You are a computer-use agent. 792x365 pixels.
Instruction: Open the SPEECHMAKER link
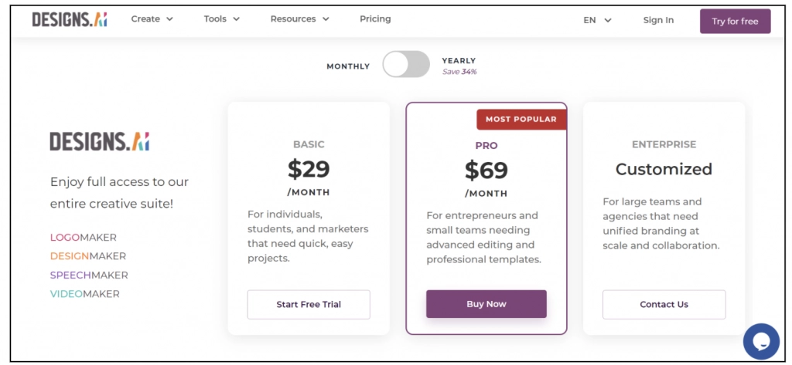coord(89,275)
